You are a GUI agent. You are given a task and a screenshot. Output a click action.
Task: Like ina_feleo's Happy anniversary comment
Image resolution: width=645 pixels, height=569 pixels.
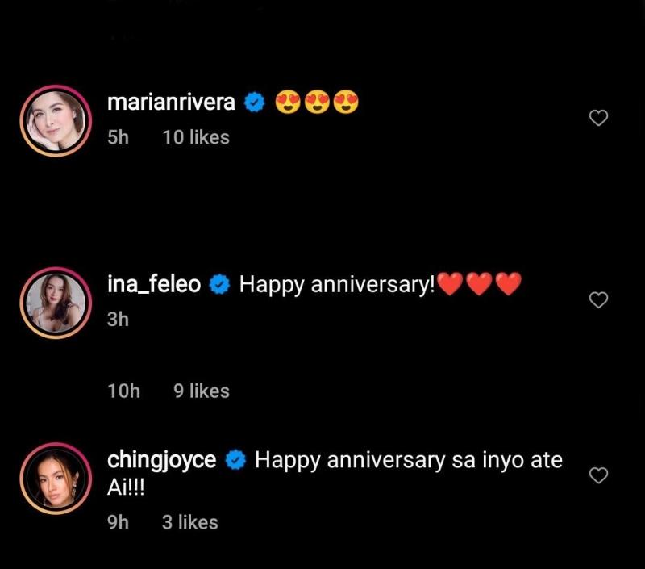(598, 301)
